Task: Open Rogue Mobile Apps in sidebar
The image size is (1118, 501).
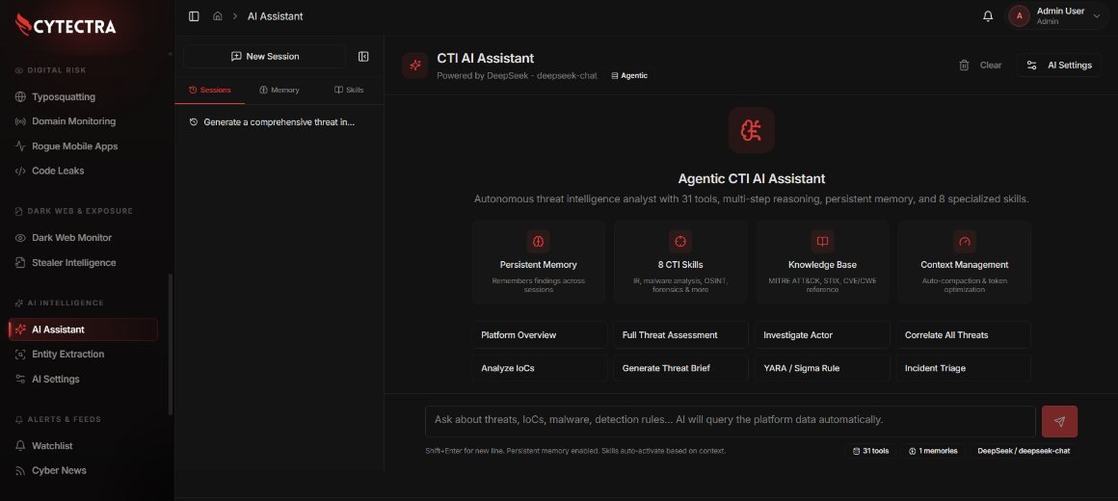Action: click(x=83, y=146)
